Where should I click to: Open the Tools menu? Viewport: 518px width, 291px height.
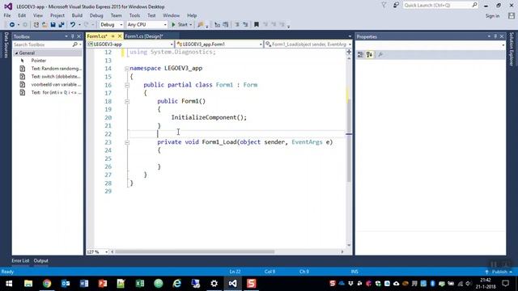click(x=134, y=15)
